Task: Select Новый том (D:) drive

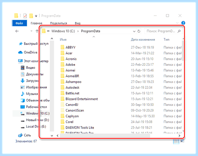Action: click(35, 120)
